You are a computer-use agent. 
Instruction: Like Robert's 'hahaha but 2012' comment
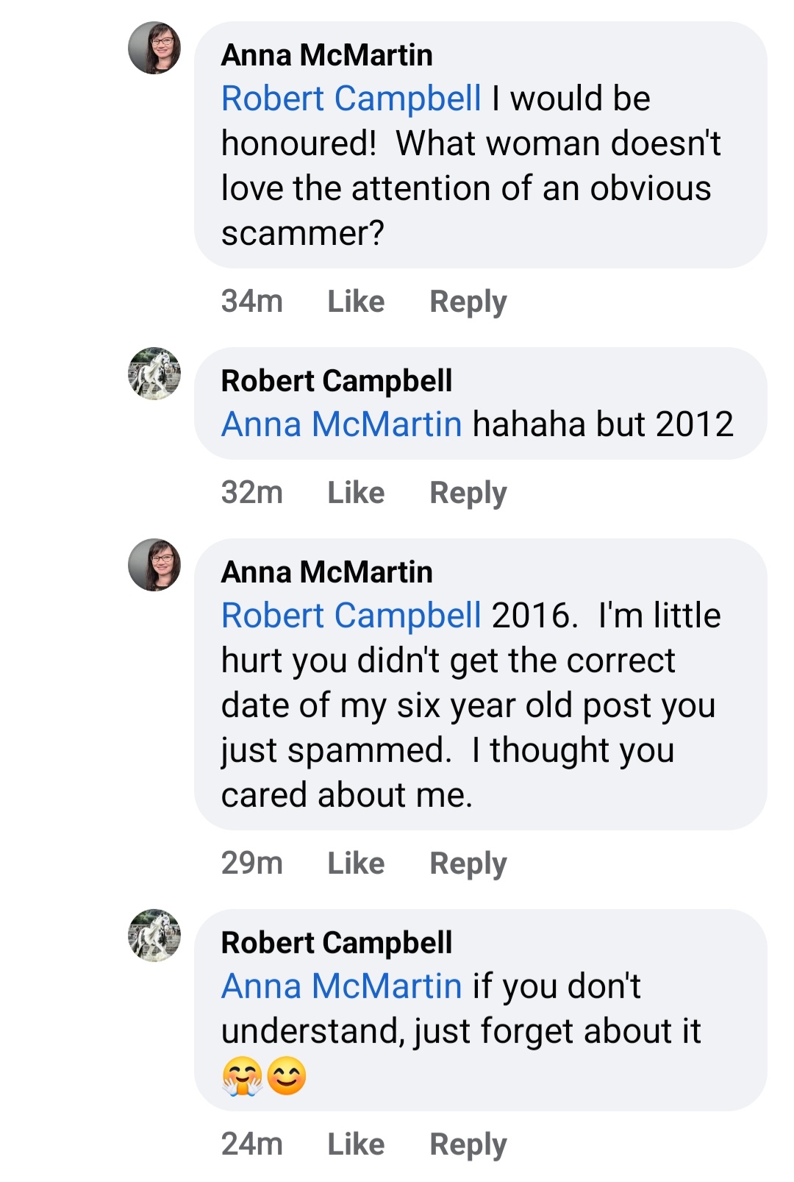[356, 493]
